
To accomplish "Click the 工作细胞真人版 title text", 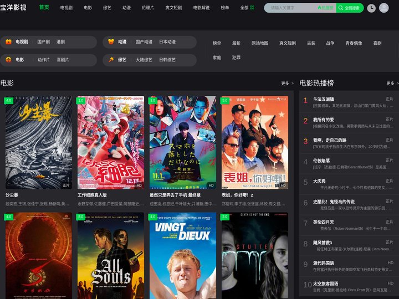I will coord(92,195).
